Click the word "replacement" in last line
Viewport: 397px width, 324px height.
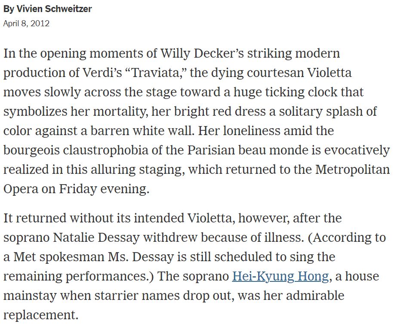coord(39,315)
